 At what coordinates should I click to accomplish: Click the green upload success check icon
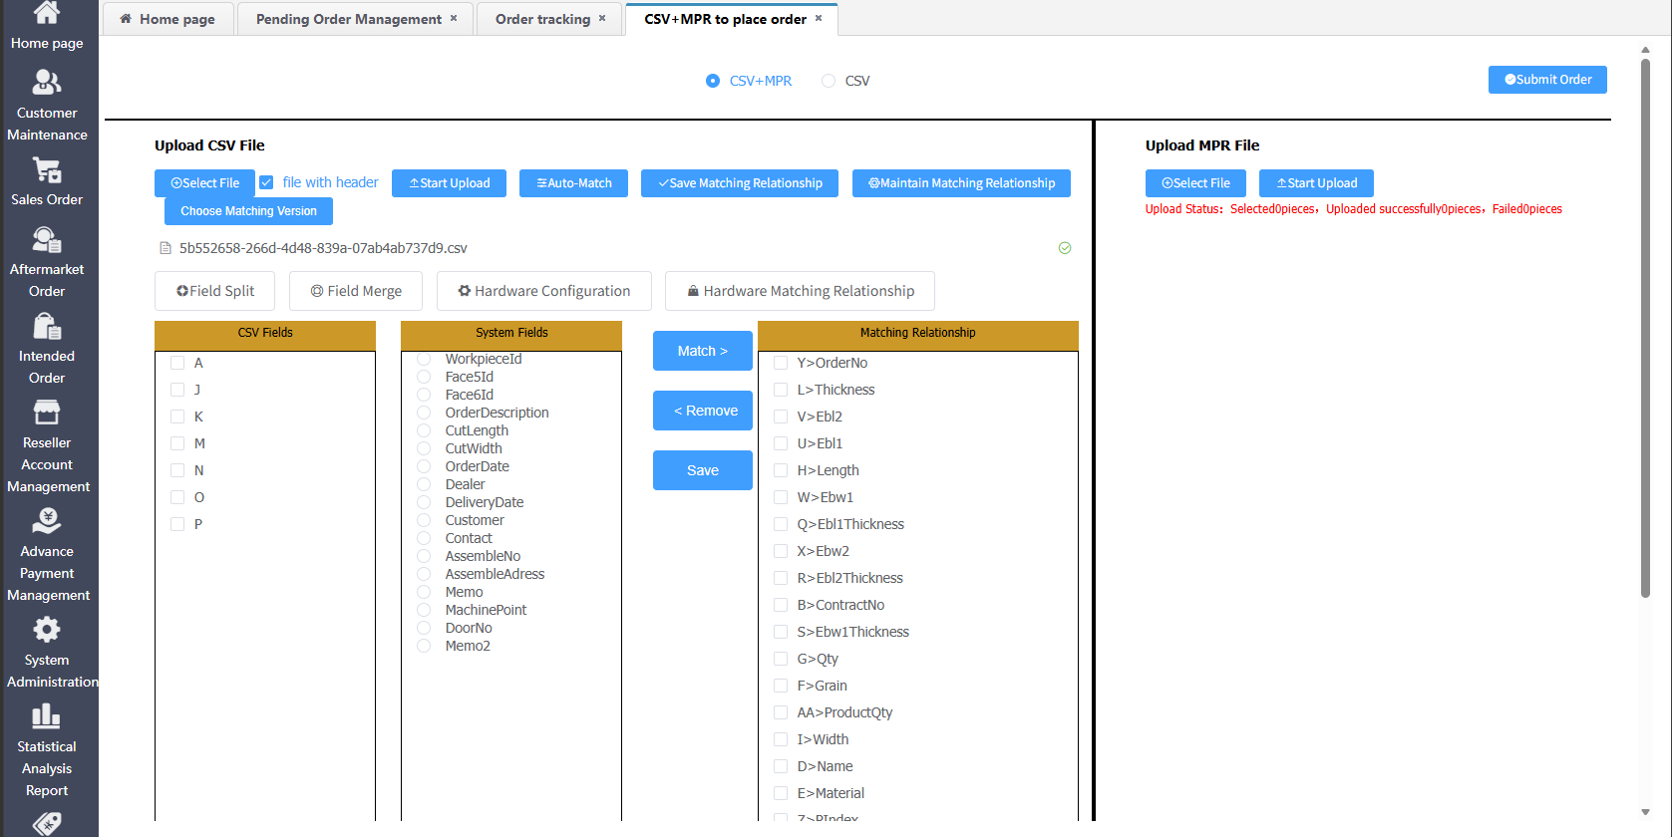click(x=1065, y=248)
